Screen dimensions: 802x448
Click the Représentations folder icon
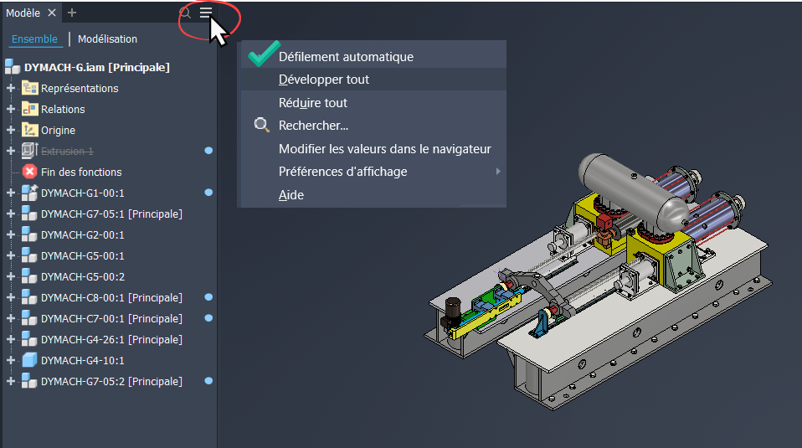point(29,88)
